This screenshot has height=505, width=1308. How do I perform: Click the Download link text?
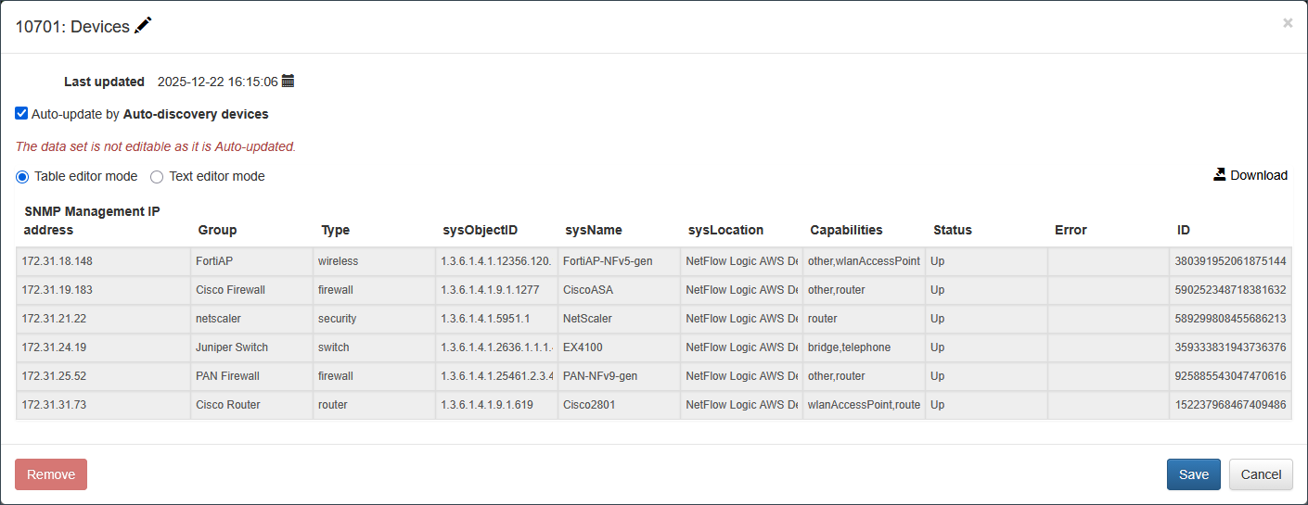(1259, 175)
